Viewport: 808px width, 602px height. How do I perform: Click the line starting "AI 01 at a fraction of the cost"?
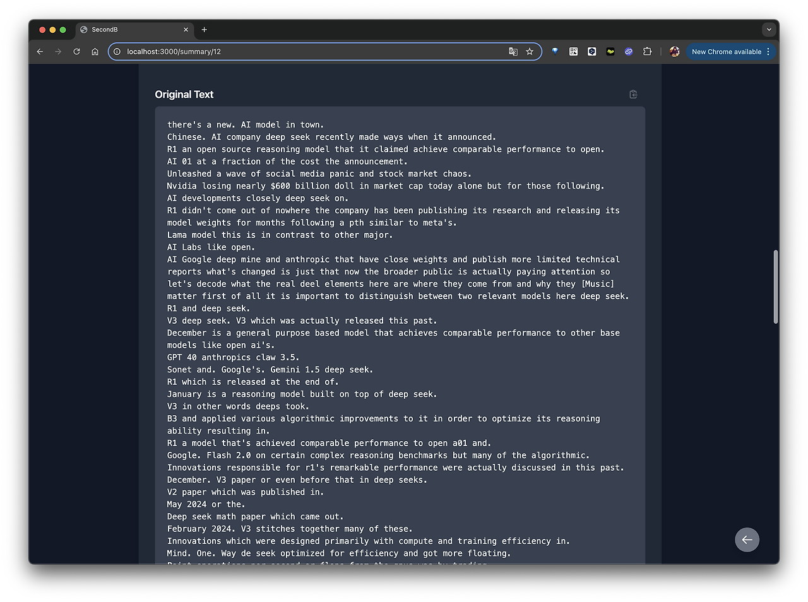pyautogui.click(x=287, y=162)
